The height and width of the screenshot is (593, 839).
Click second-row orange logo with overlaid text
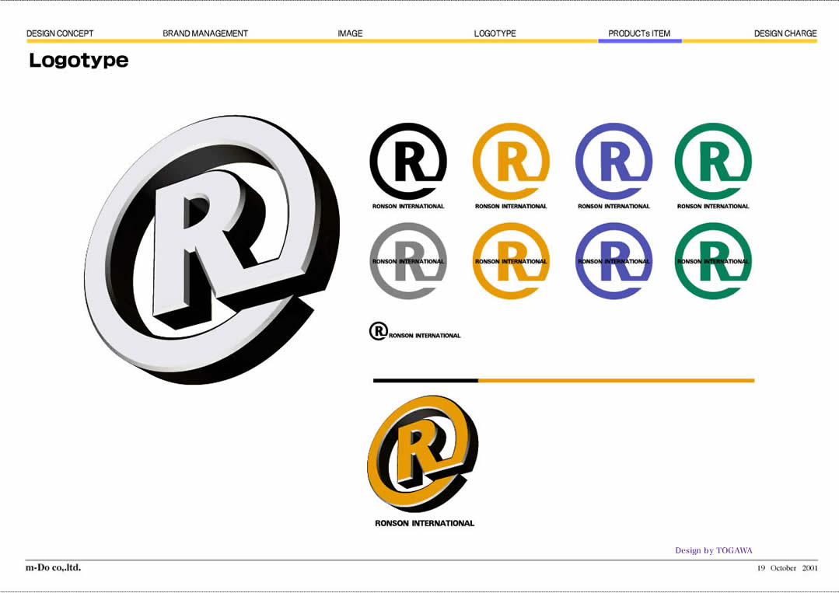[511, 261]
